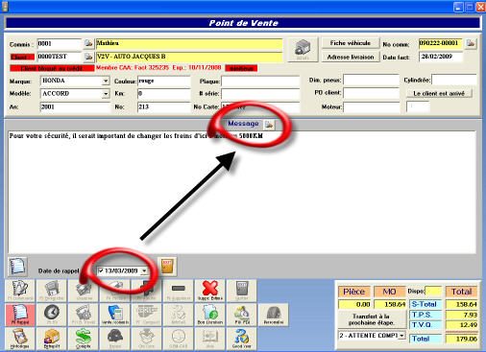486x352 pixels.
Task: Select the MO column header
Action: click(389, 292)
